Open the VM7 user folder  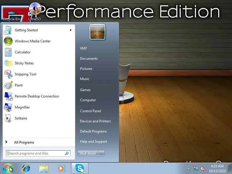[84, 48]
